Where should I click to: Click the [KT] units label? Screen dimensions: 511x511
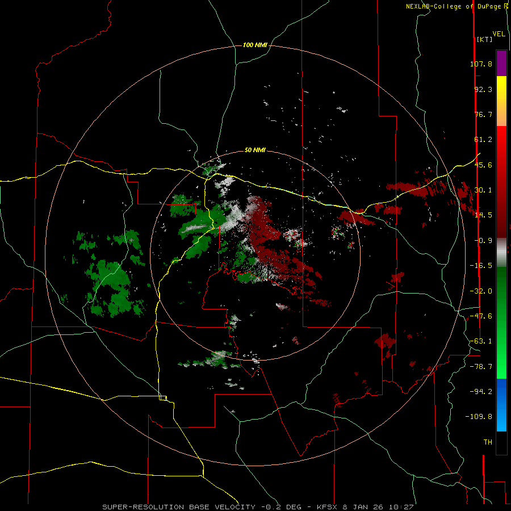485,39
